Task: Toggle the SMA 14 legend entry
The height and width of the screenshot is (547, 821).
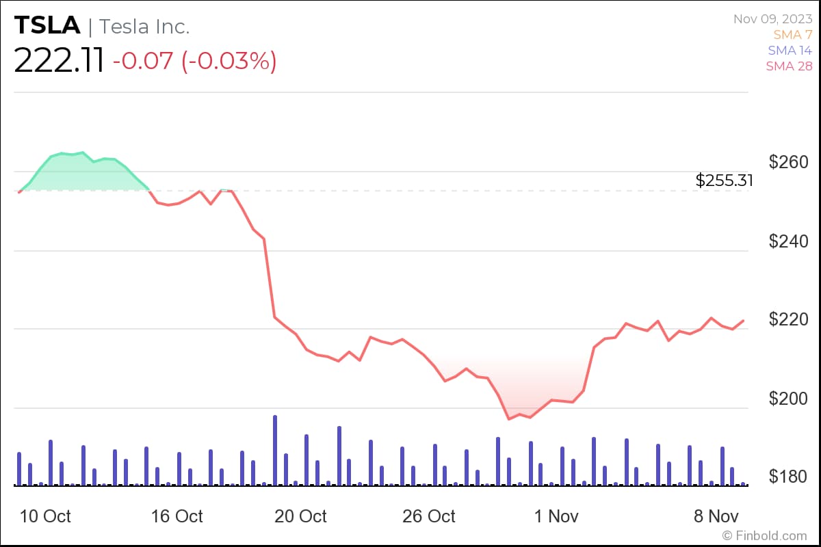Action: point(790,50)
